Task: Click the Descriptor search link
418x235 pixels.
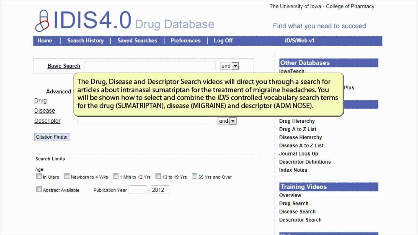Action: [47, 121]
